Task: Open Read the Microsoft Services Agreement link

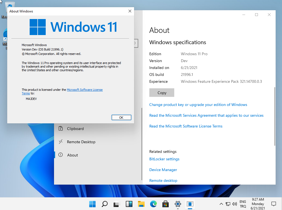Action: coord(206,115)
